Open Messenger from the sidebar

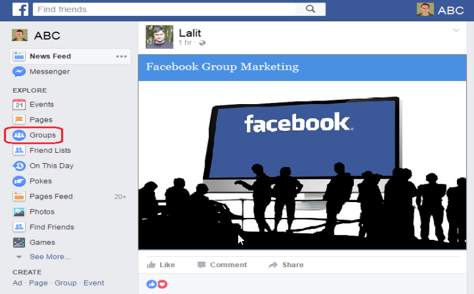pyautogui.click(x=41, y=72)
